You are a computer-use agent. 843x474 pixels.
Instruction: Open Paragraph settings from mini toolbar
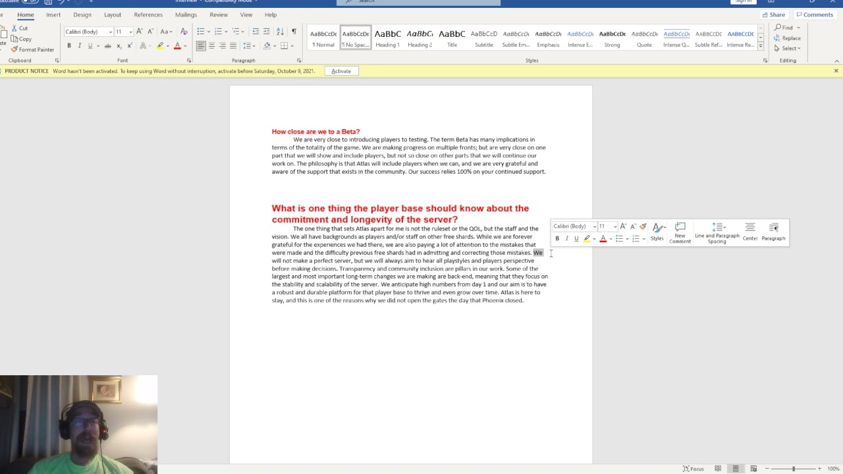click(x=774, y=232)
